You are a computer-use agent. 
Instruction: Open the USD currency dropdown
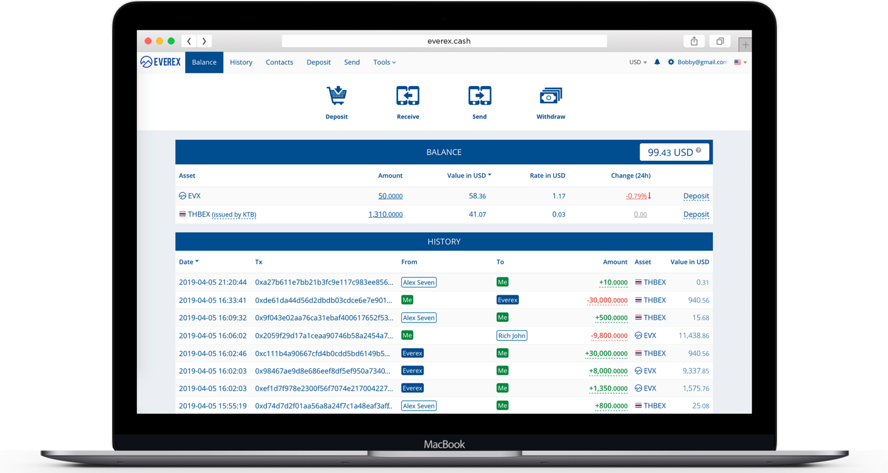[637, 62]
